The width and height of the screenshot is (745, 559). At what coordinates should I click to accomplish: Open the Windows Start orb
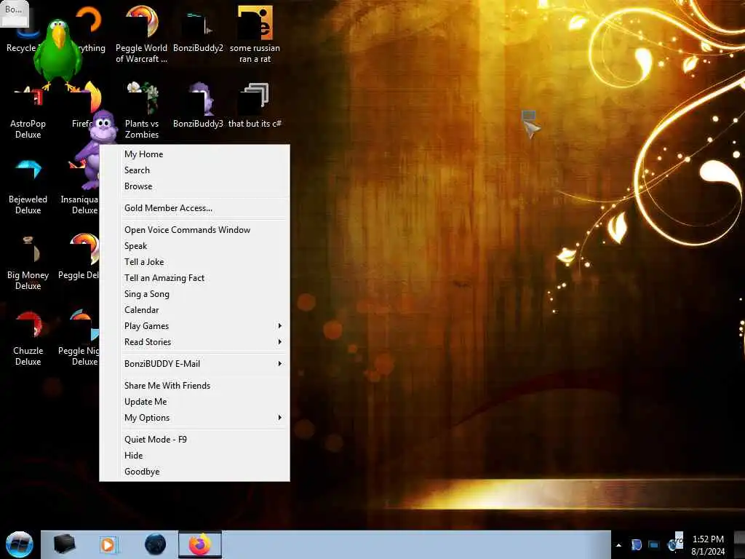point(20,544)
